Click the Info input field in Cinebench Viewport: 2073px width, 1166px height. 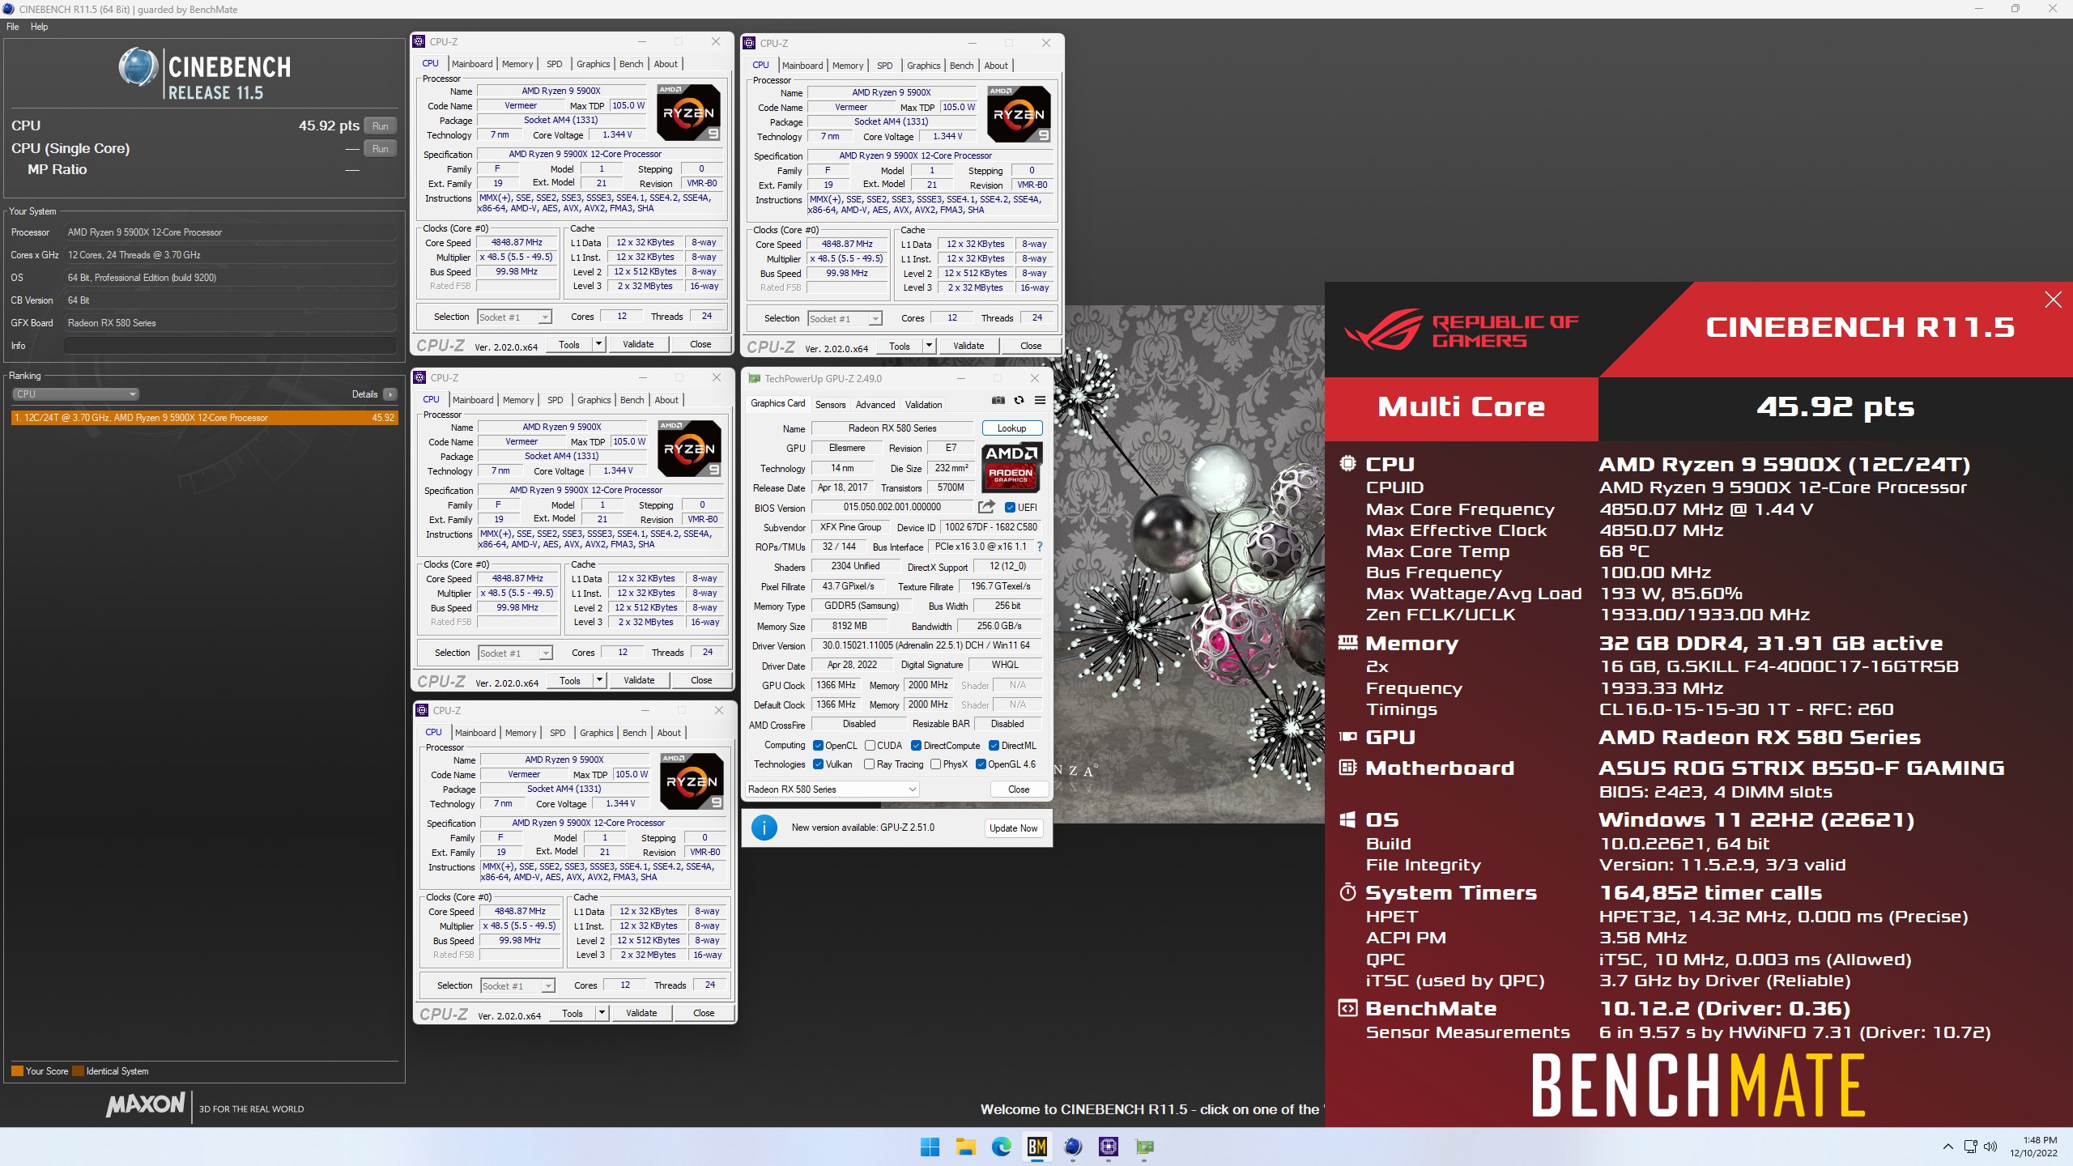(x=230, y=346)
